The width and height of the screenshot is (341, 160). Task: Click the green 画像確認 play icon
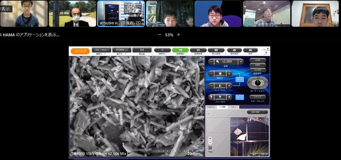(x=180, y=50)
